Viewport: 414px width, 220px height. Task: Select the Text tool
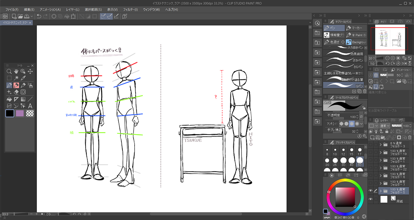[x=30, y=106]
